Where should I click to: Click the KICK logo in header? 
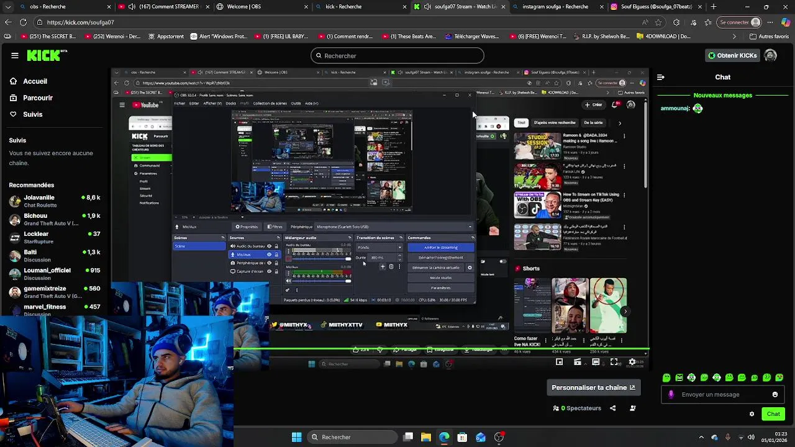[x=47, y=55]
